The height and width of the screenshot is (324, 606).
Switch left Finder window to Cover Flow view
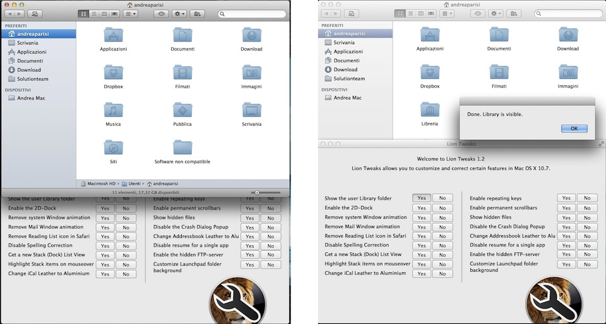[x=114, y=14]
